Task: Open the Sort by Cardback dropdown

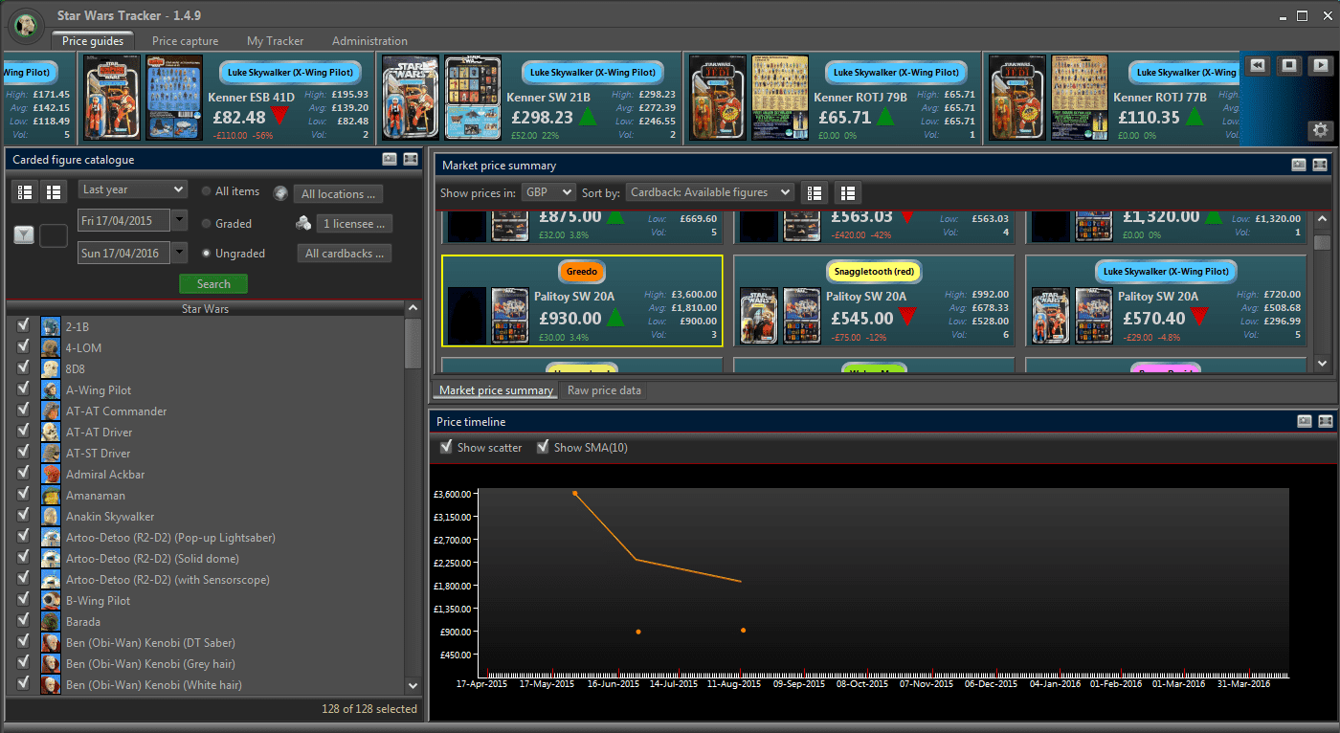Action: click(709, 192)
